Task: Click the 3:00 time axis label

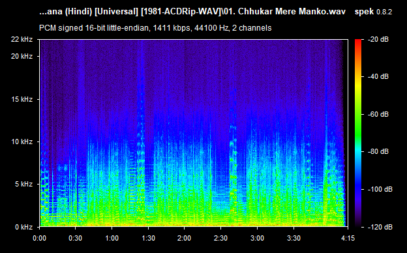Action: 257,238
